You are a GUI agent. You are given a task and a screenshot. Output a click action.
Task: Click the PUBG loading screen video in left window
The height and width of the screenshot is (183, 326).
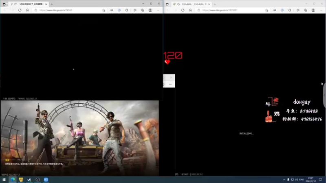coord(79,138)
